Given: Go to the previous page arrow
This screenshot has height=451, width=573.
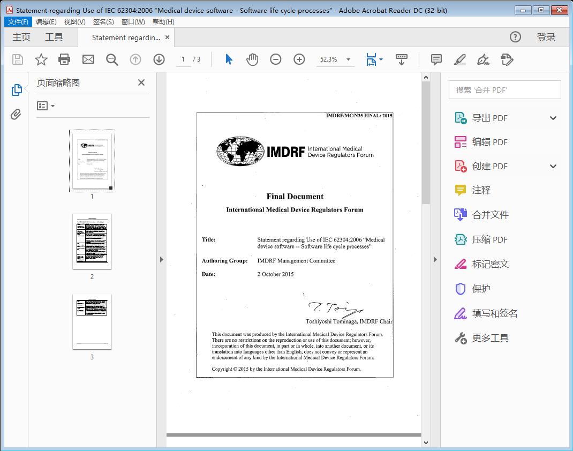Looking at the screenshot, I should (135, 59).
